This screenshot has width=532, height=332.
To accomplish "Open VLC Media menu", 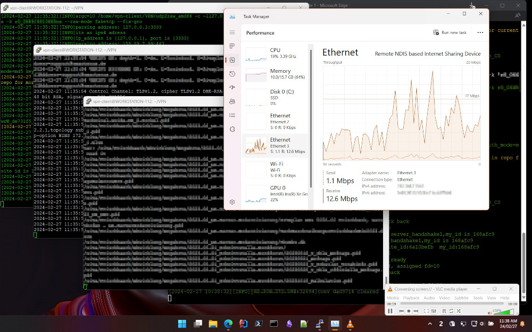I will click(393, 298).
